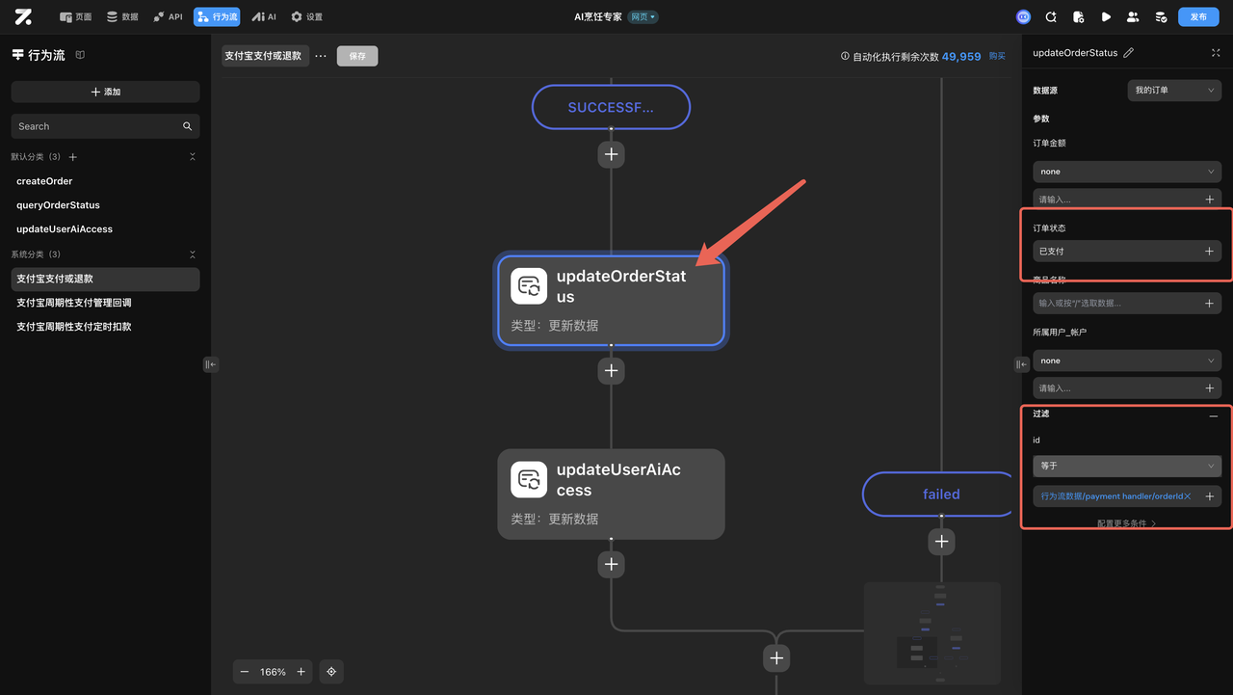Collapse the 默认分类 category
This screenshot has height=695, width=1233.
click(x=193, y=157)
